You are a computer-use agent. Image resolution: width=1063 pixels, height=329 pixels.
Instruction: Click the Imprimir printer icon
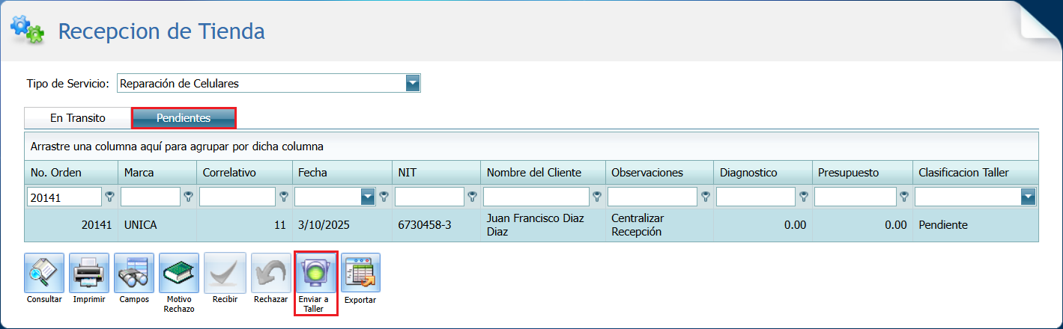[x=89, y=273]
